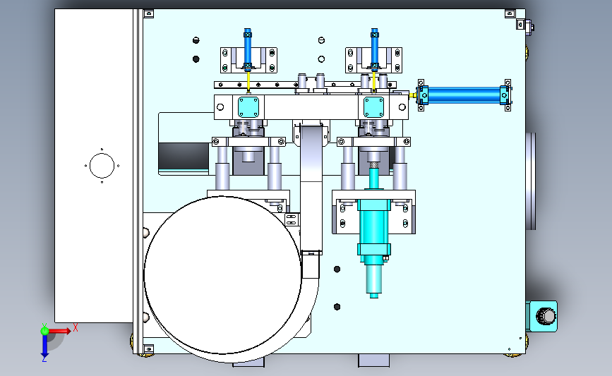Image resolution: width=612 pixels, height=376 pixels.
Task: Select the right cyan square plate
Action: (374, 107)
